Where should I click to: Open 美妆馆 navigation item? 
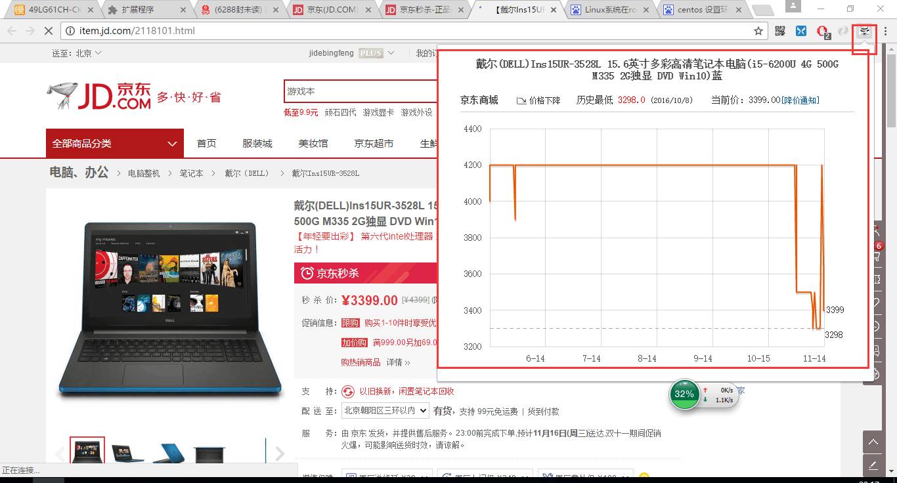(313, 143)
